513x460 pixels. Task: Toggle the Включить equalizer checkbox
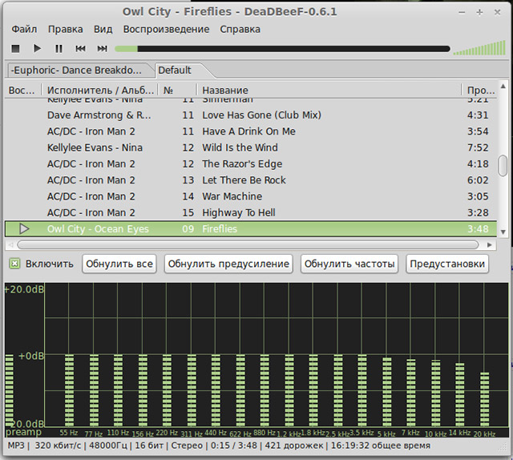coord(14,264)
